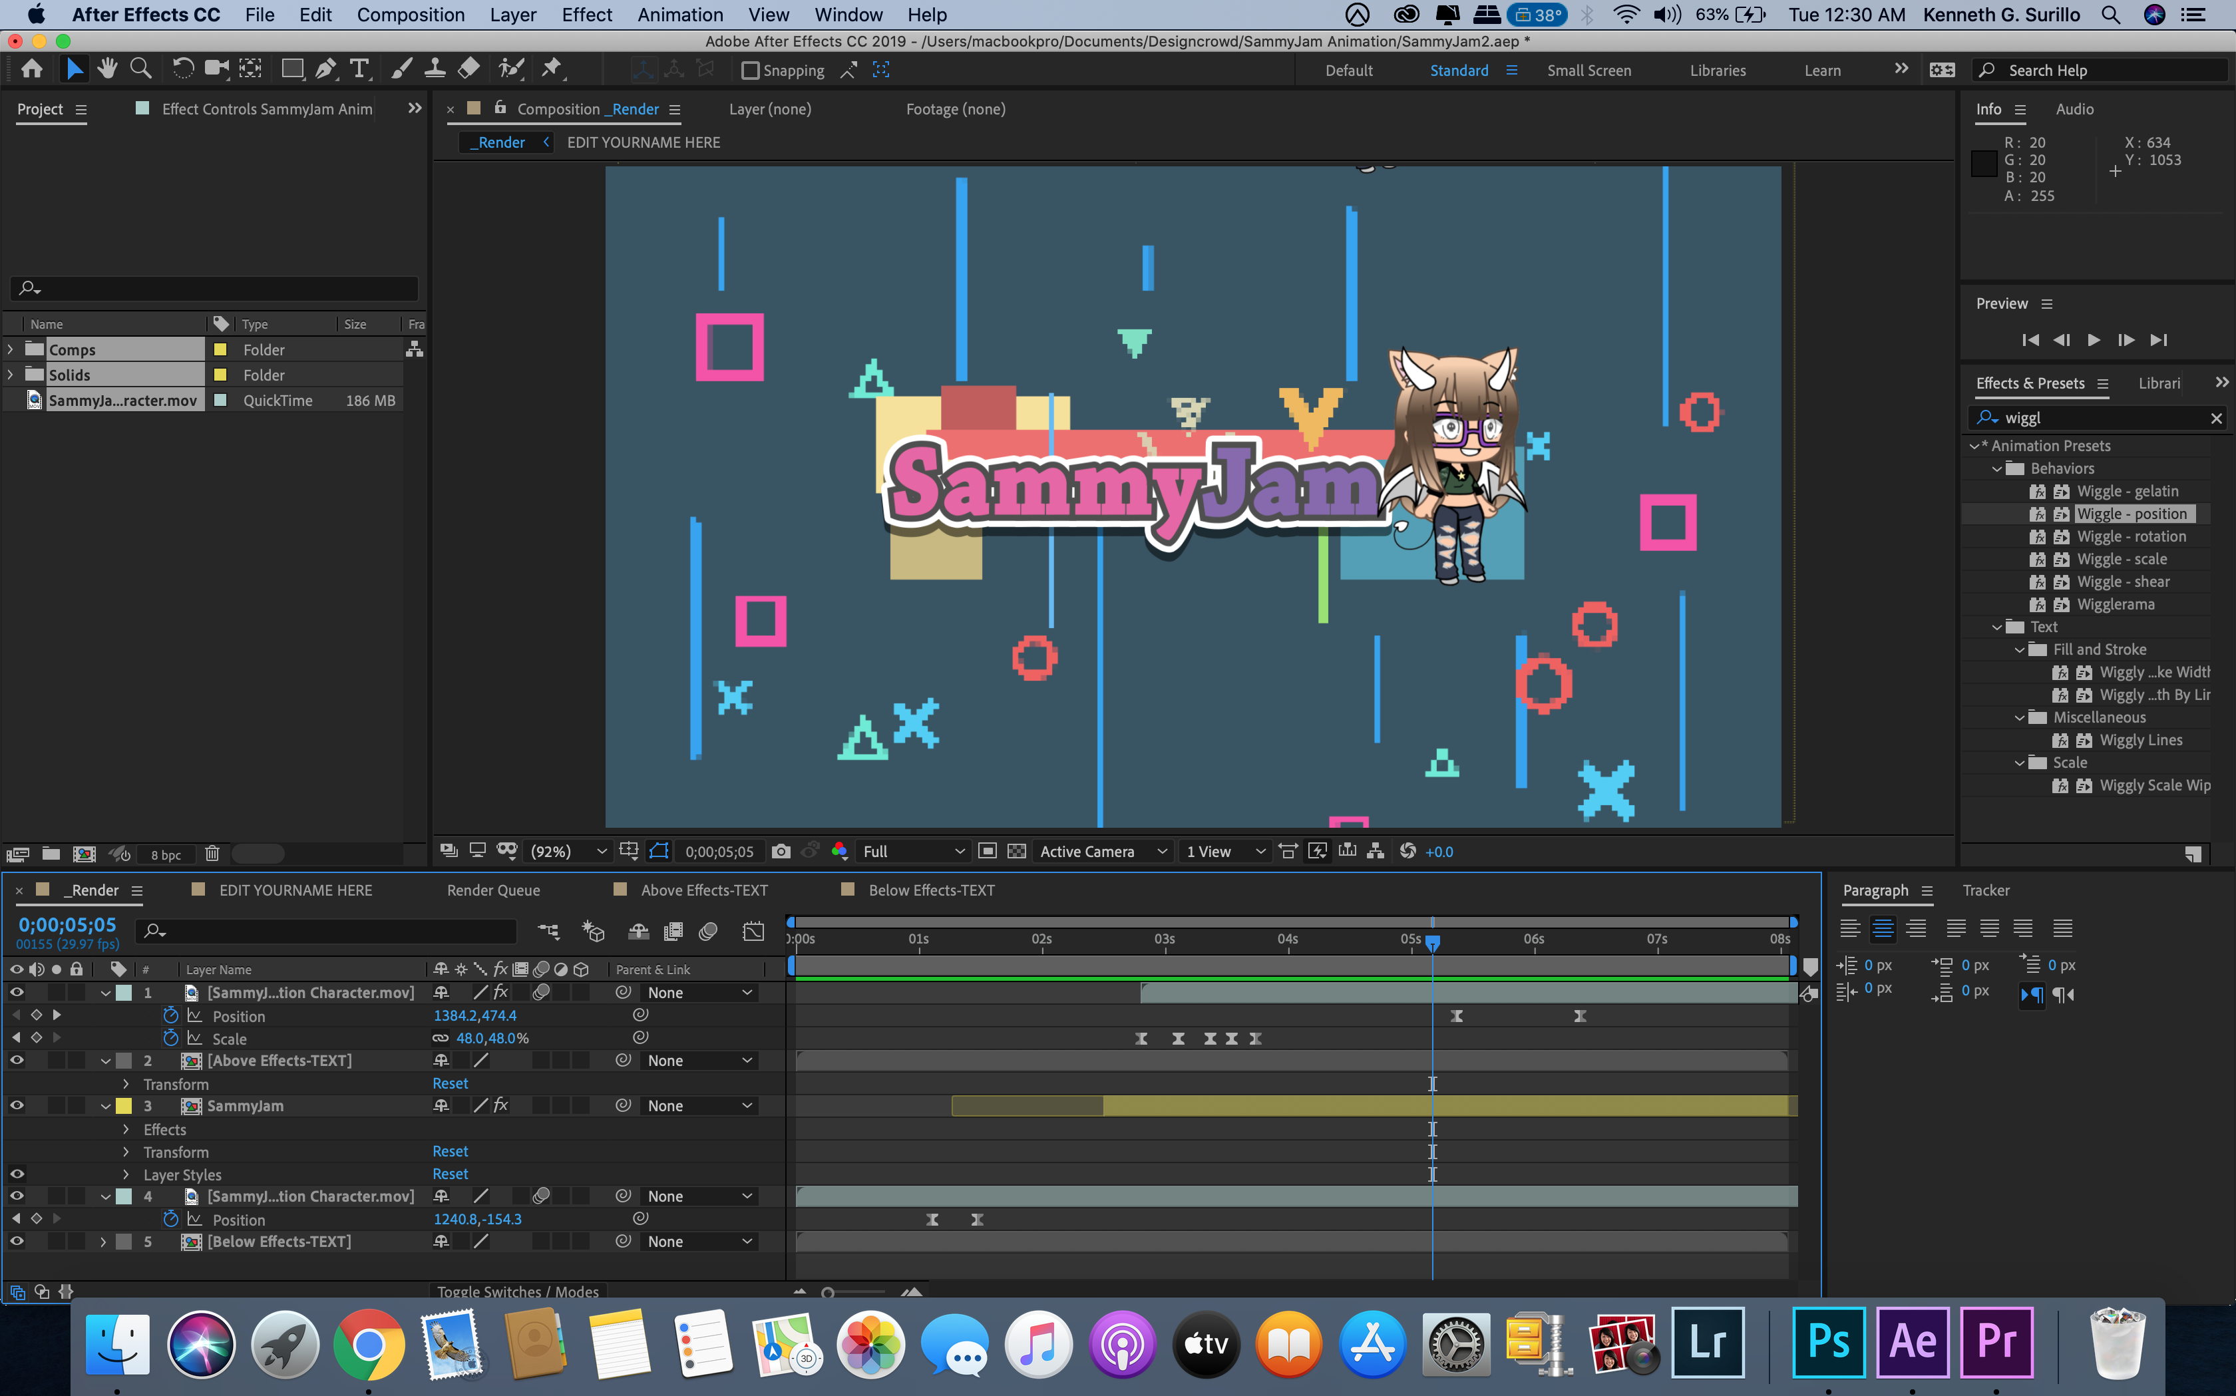The width and height of the screenshot is (2236, 1396).
Task: Hide layer 1 character mov with eye
Action: point(17,993)
